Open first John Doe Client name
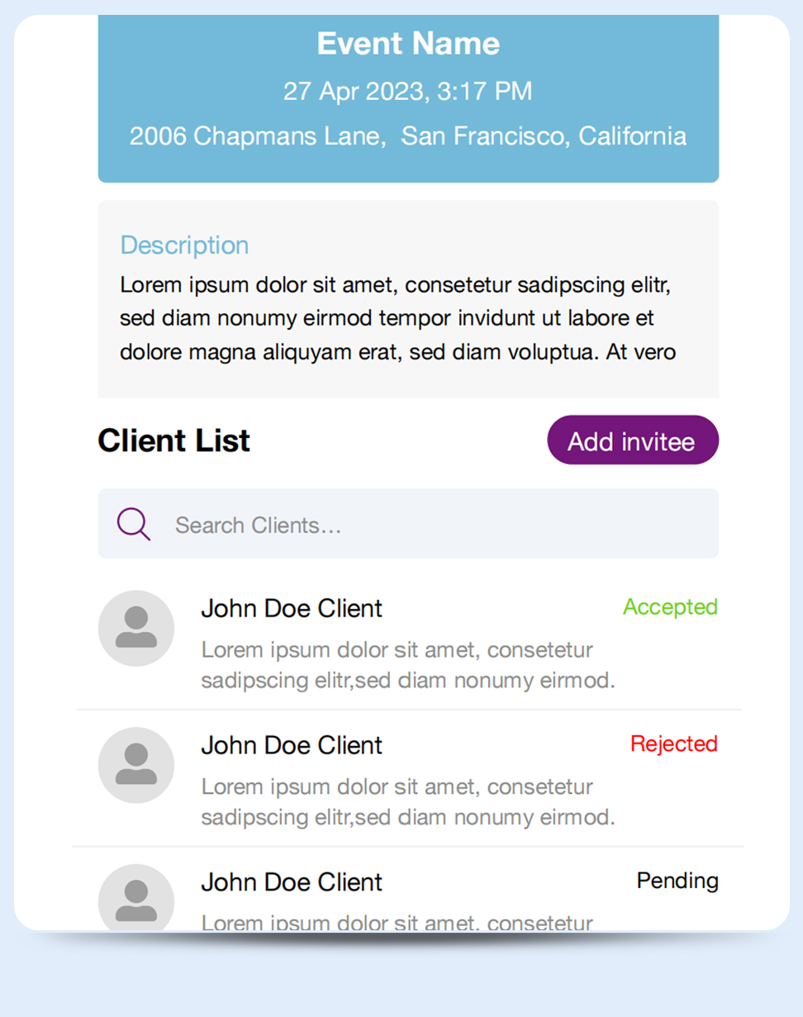803x1017 pixels. [x=292, y=609]
